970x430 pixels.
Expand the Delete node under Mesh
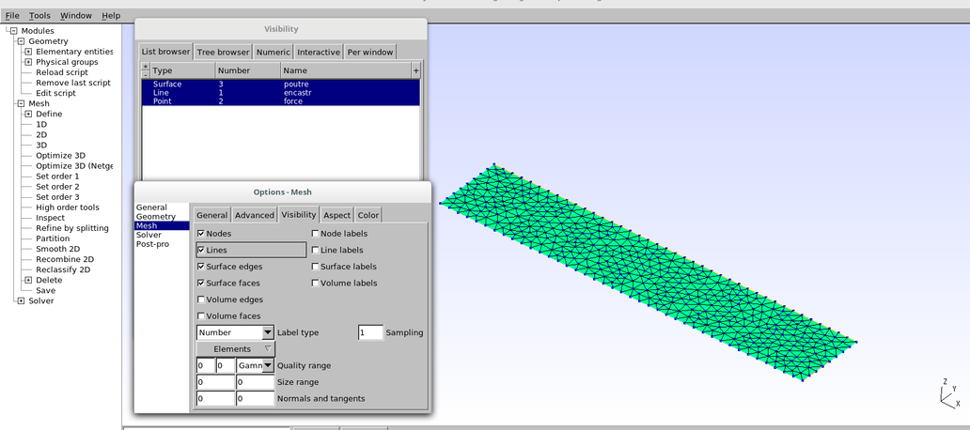pyautogui.click(x=28, y=280)
